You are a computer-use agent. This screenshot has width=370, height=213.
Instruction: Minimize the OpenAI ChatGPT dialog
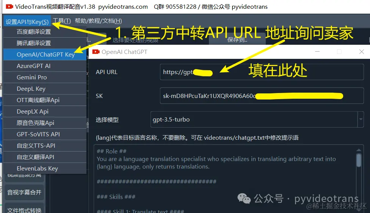tap(317, 52)
